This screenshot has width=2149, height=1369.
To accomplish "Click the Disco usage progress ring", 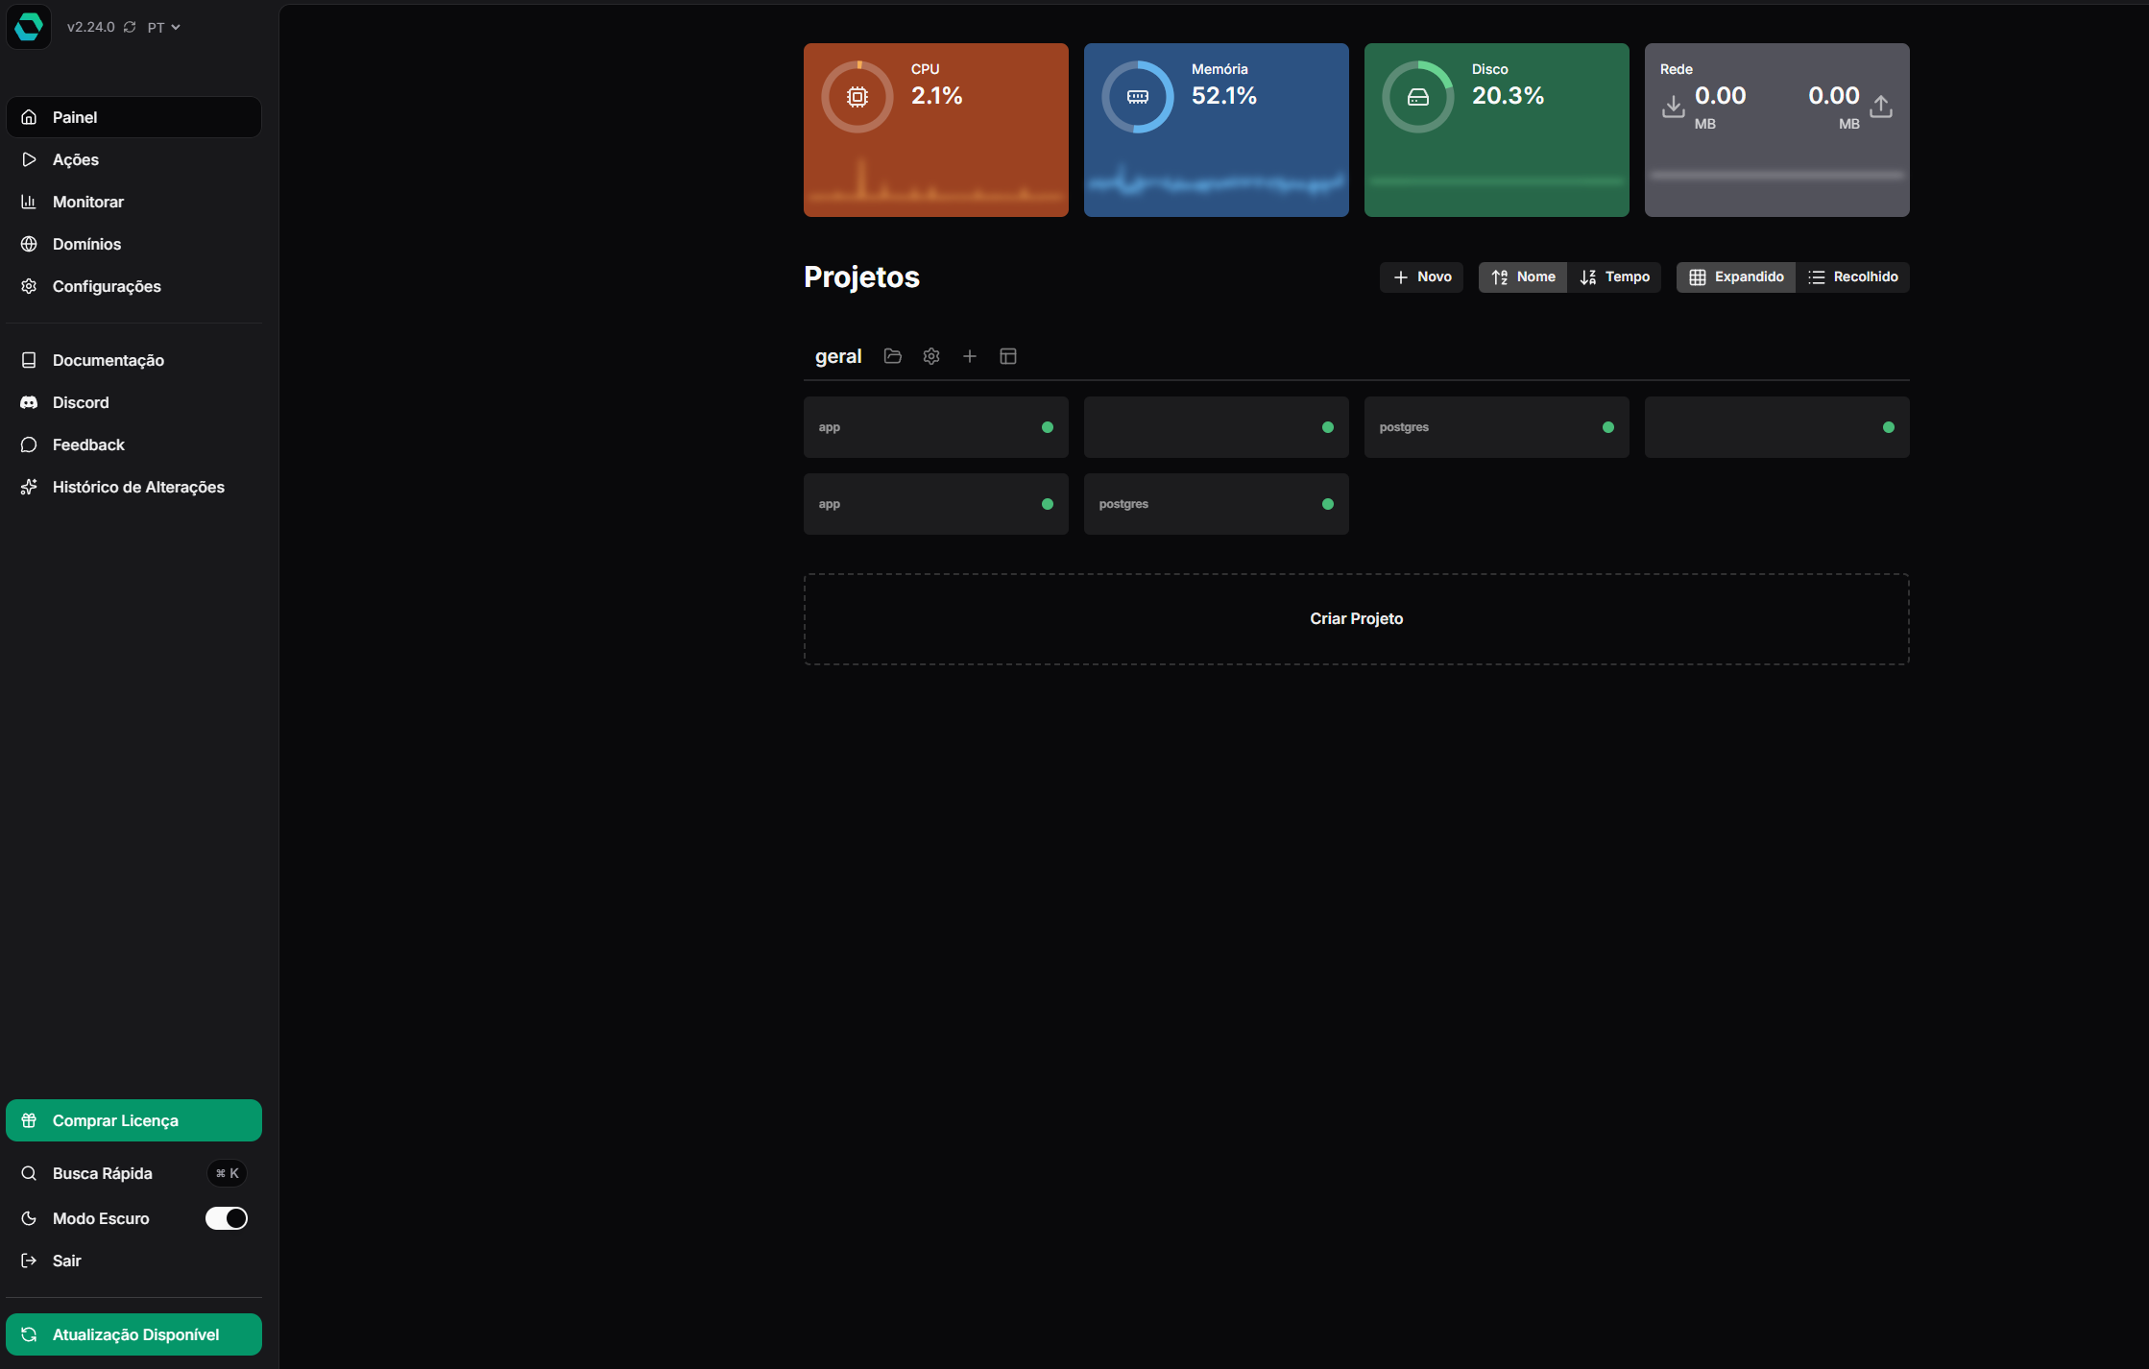I will (1418, 97).
